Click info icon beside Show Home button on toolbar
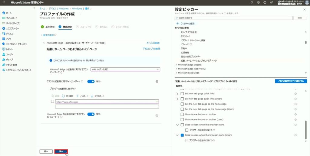This screenshot has height=156, width=310. tap(295, 114)
